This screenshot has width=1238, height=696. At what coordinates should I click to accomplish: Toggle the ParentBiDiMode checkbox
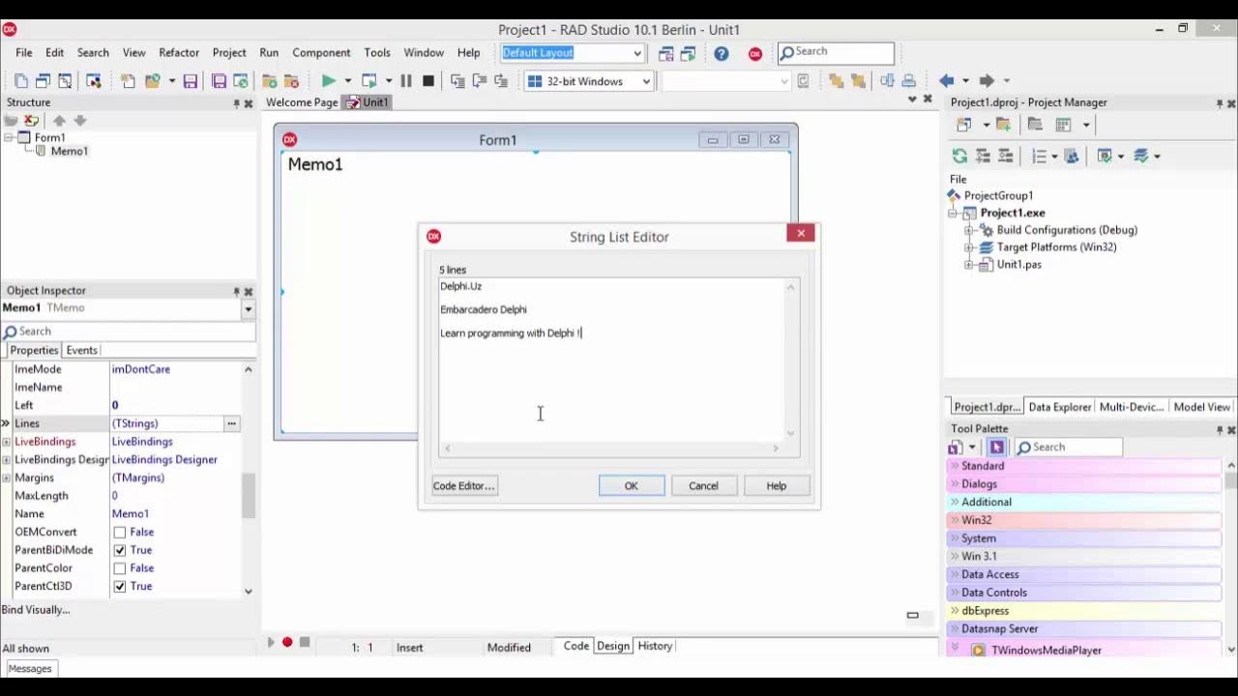pos(120,550)
